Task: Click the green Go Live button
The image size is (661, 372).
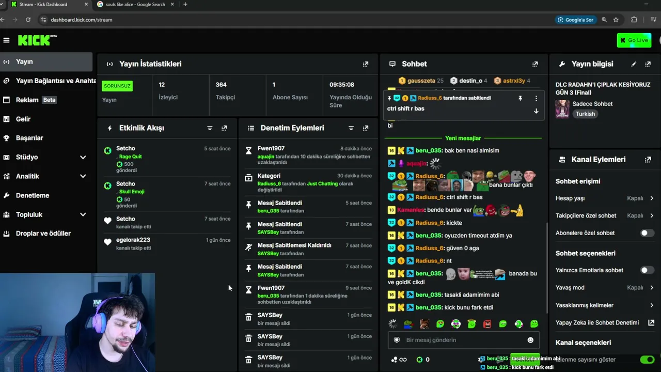Action: (634, 40)
